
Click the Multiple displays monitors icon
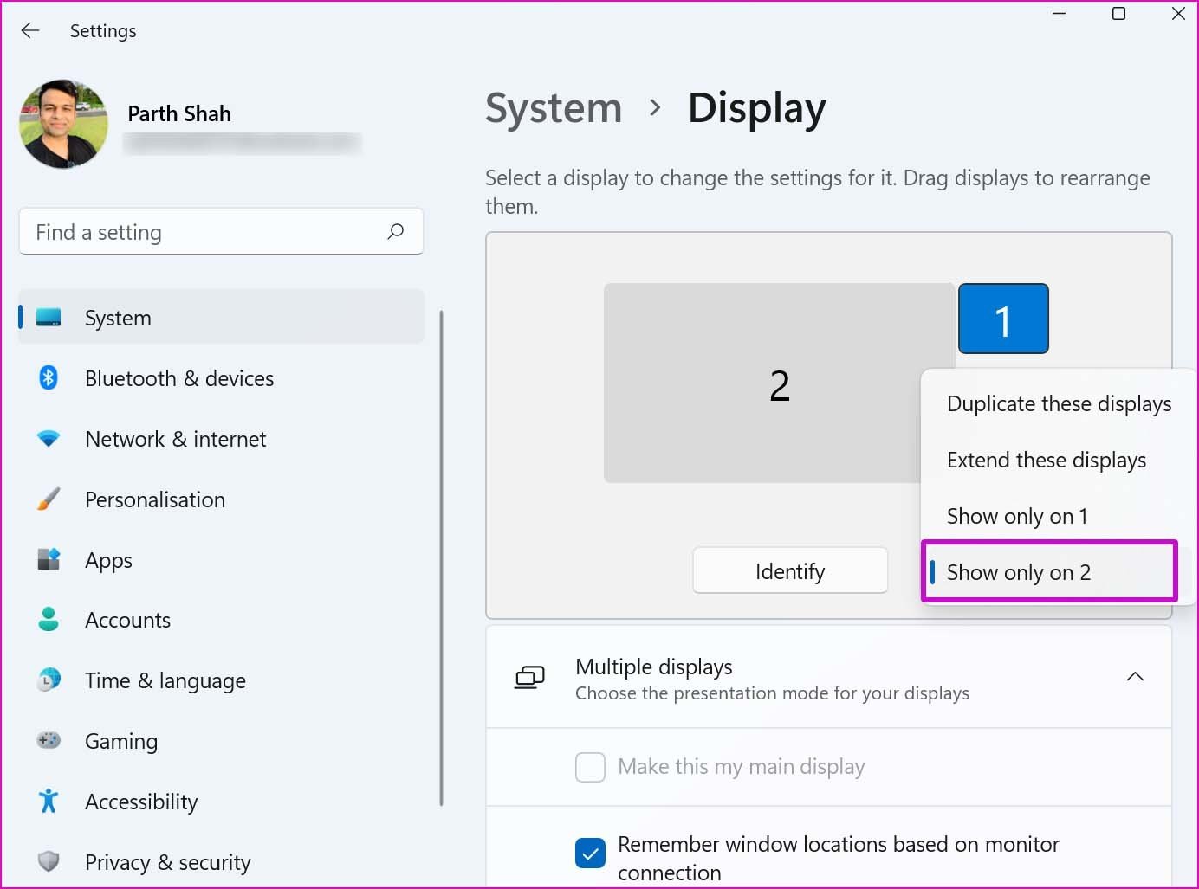pyautogui.click(x=529, y=677)
